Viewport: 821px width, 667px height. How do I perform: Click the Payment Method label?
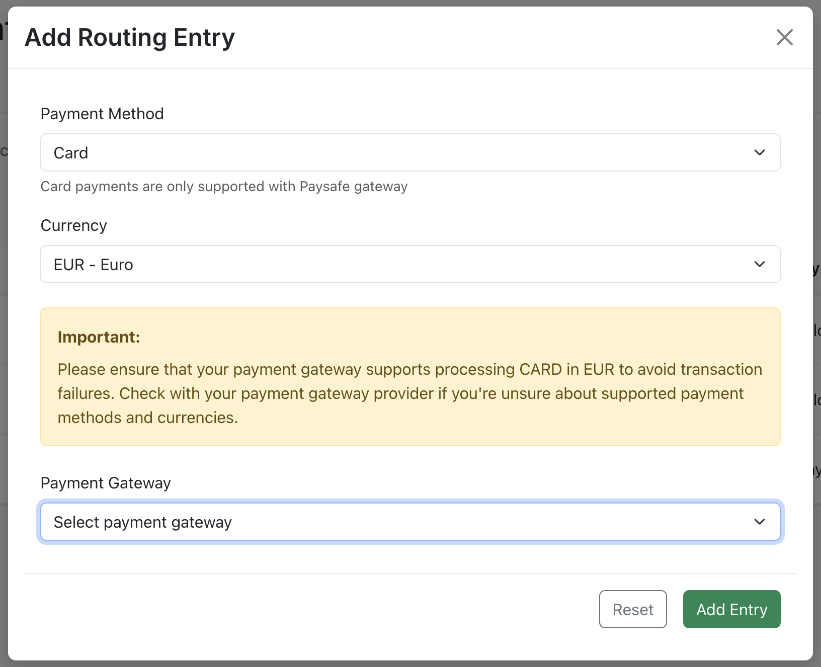pyautogui.click(x=102, y=114)
